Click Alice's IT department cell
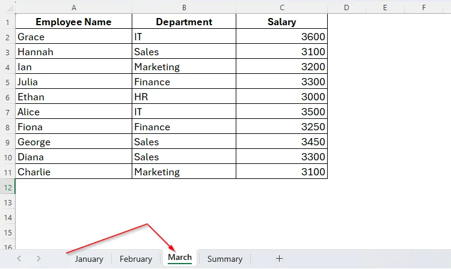 click(184, 112)
